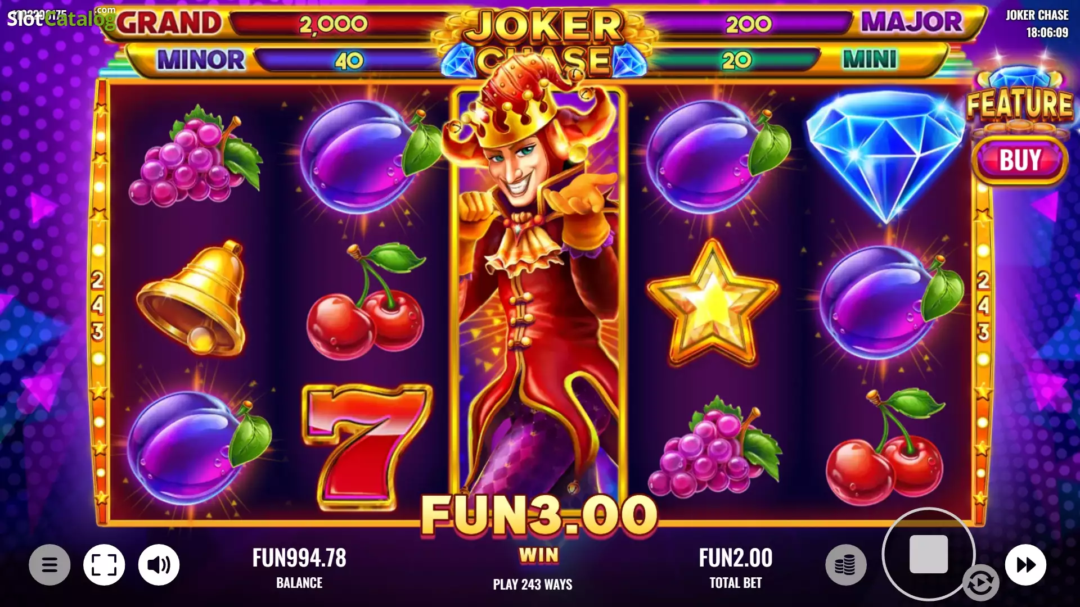The image size is (1080, 607).
Task: Click the Feature BUY button
Action: click(1020, 160)
